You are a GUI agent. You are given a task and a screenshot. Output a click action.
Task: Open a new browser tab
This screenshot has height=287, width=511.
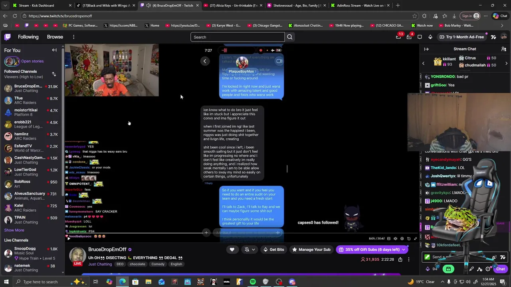(398, 6)
